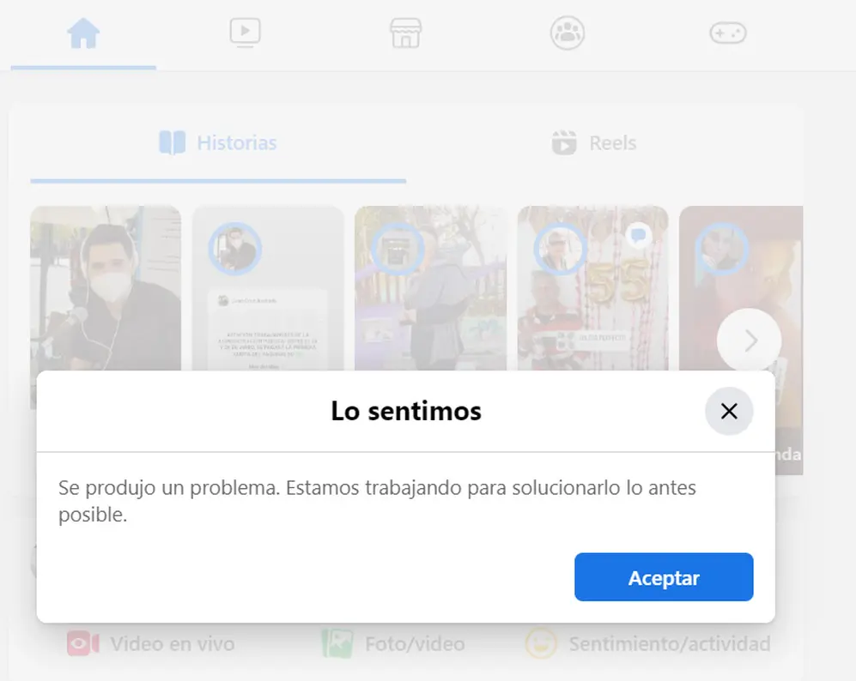Close the Lo sentimos dialog
856x681 pixels.
click(x=729, y=411)
